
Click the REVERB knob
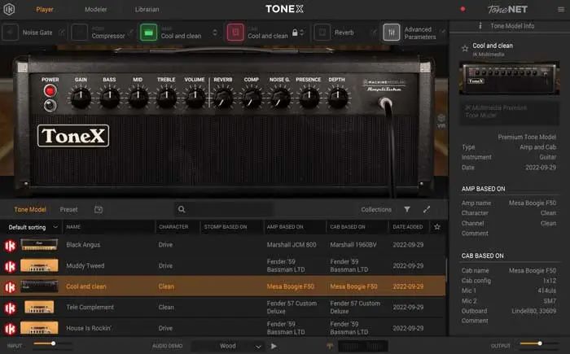coord(223,98)
